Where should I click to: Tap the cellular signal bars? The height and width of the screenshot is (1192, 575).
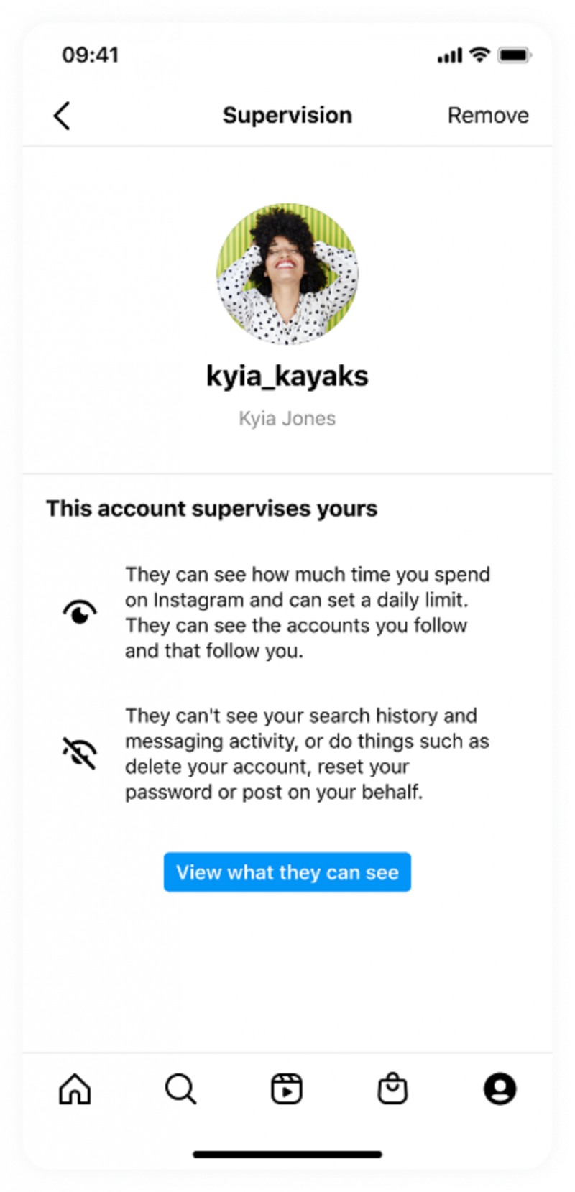pos(450,56)
